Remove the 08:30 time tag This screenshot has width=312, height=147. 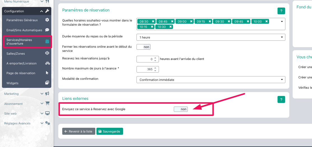pyautogui.click(x=153, y=21)
